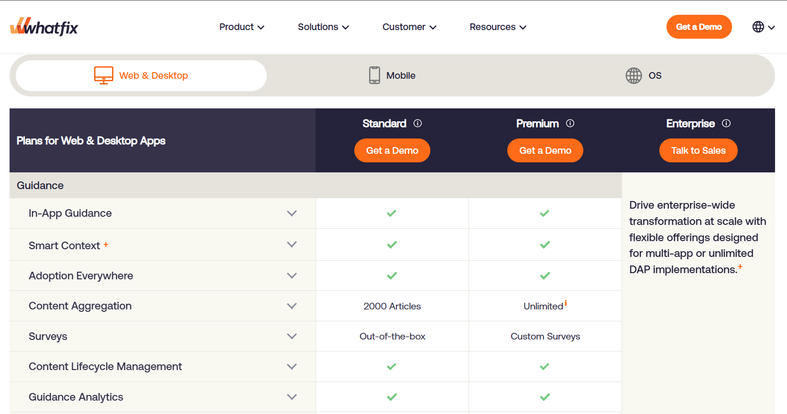Image resolution: width=787 pixels, height=414 pixels.
Task: Expand the In-App Guidance row
Action: click(292, 213)
